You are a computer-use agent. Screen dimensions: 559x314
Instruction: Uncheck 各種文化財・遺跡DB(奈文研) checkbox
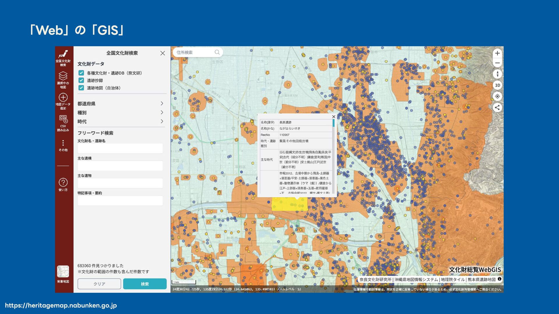[x=81, y=73]
